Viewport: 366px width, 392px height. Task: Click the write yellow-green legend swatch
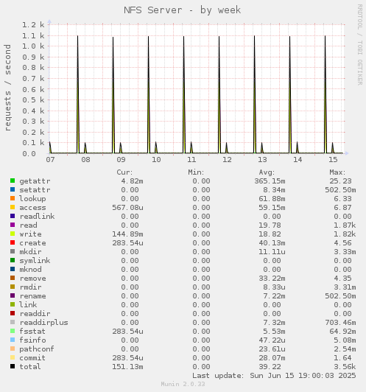pyautogui.click(x=13, y=234)
